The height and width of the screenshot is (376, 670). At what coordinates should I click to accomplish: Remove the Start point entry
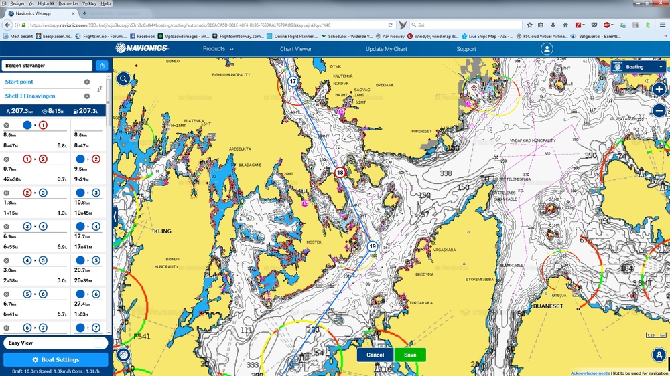click(x=87, y=82)
